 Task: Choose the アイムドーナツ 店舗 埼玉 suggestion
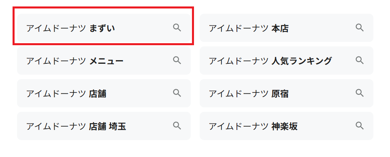[x=104, y=126]
